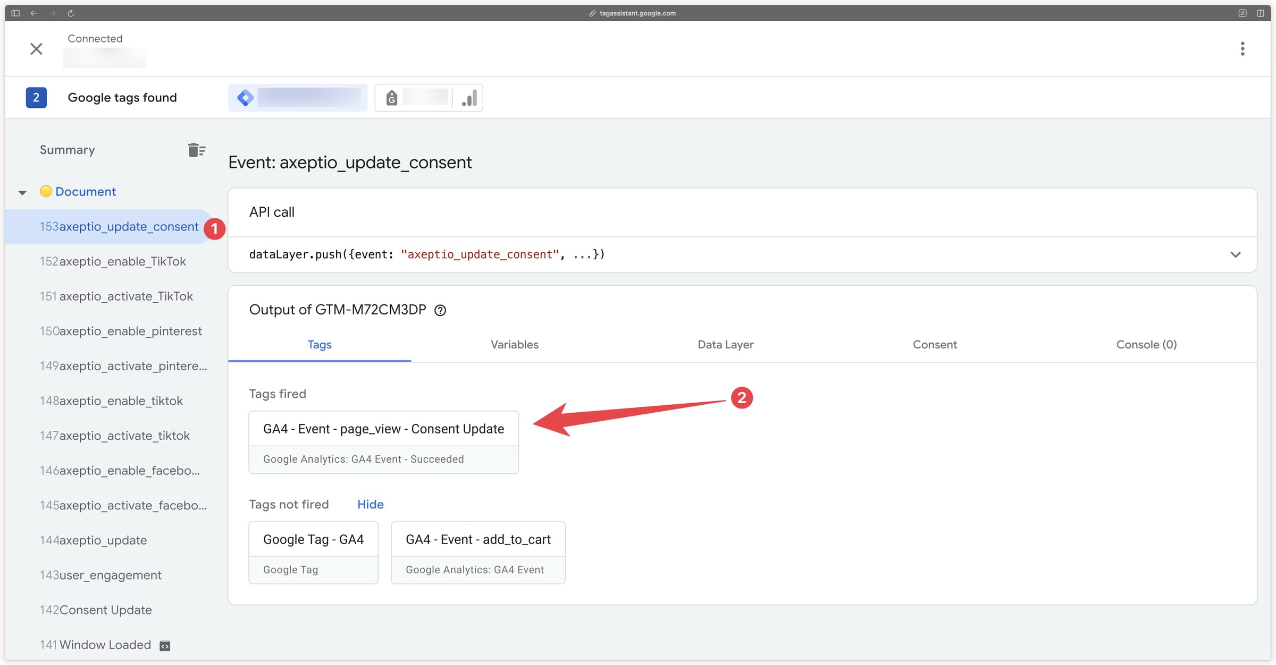The image size is (1276, 665).
Task: Click the Analytics bar chart icon
Action: [x=469, y=98]
